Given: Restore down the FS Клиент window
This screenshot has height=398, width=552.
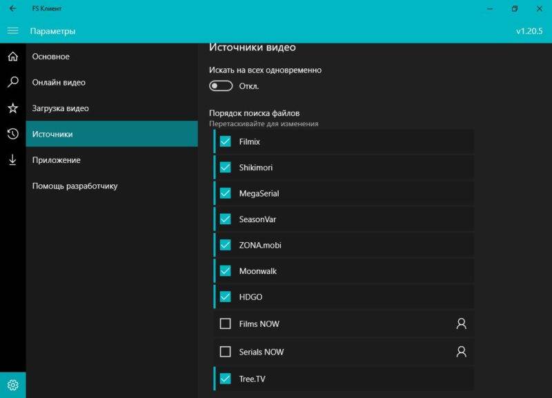Looking at the screenshot, I should pos(515,8).
